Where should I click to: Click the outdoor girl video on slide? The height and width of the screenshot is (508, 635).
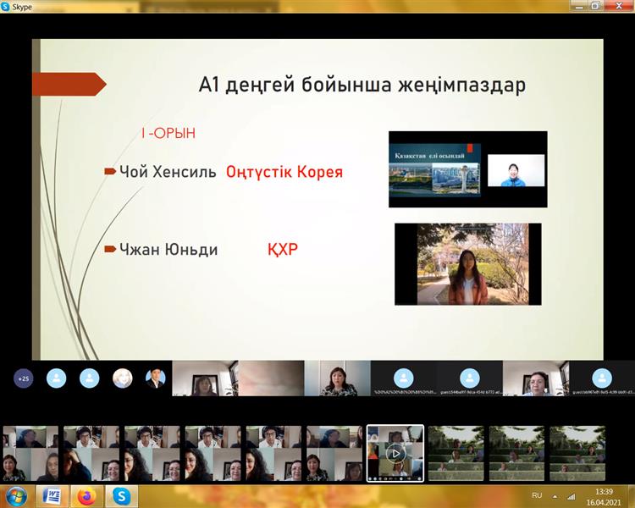click(467, 263)
